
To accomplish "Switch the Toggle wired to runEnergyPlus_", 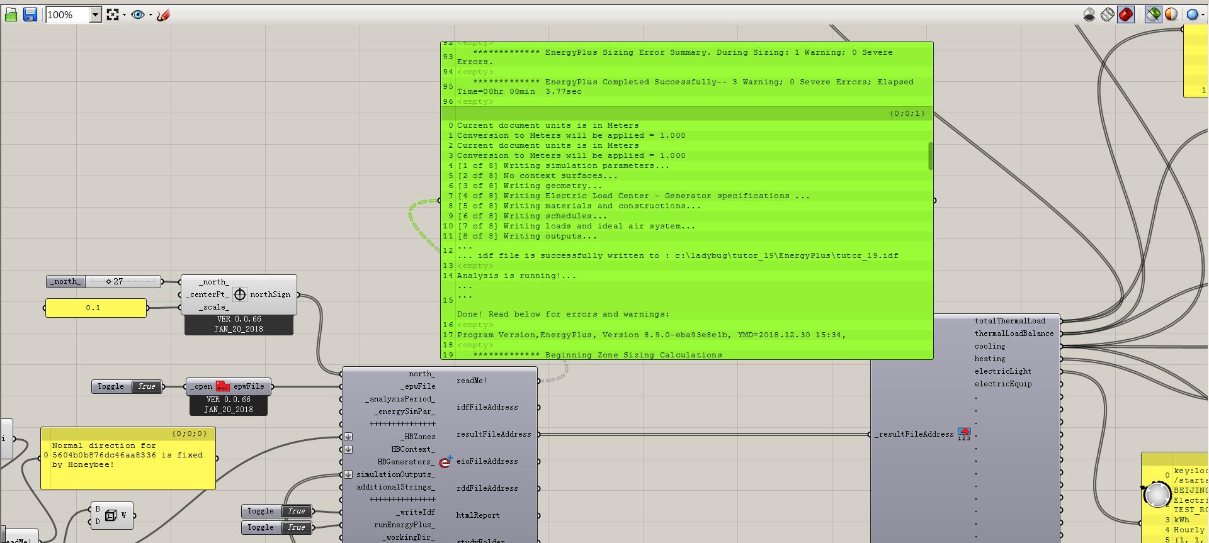I will tap(296, 527).
